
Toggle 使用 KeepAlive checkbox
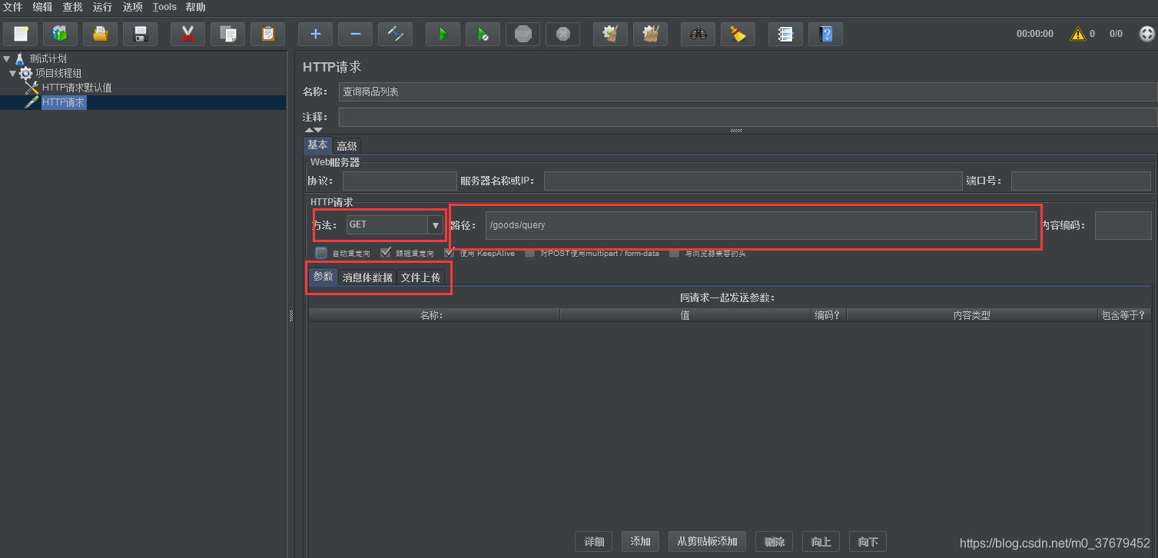[450, 253]
